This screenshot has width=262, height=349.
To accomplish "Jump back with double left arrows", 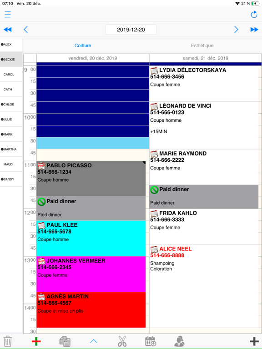I will coord(8,30).
